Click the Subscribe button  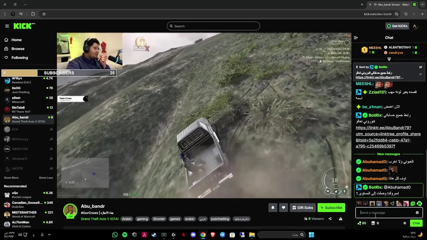[331, 208]
